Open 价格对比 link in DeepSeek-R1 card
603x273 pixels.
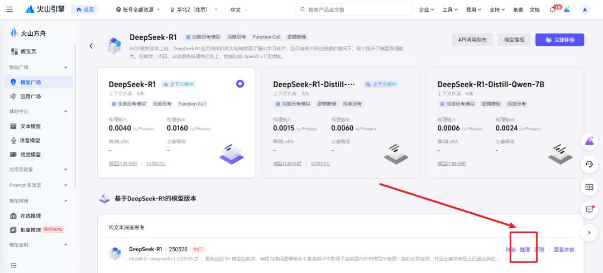(156, 164)
